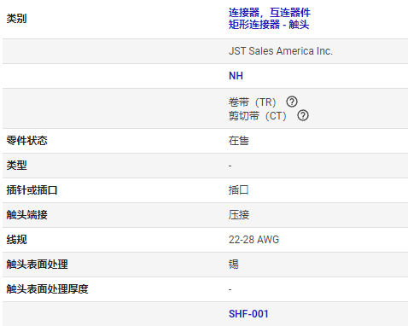
Task: Click the 22-28 AWG wire gauge value
Action: [x=254, y=240]
